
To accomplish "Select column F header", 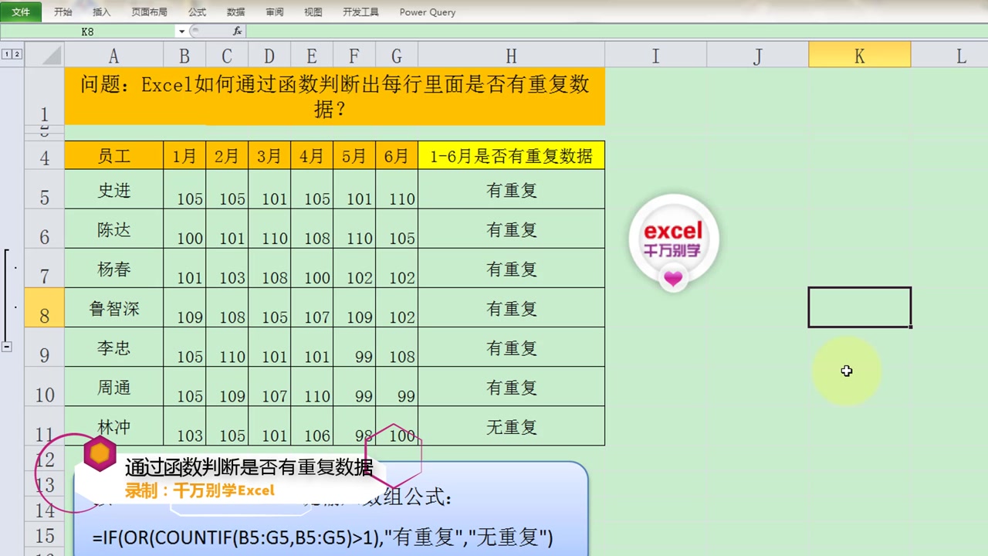I will tap(354, 56).
